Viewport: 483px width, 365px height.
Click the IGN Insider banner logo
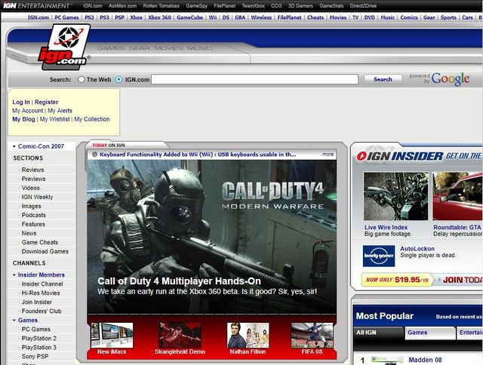point(399,156)
